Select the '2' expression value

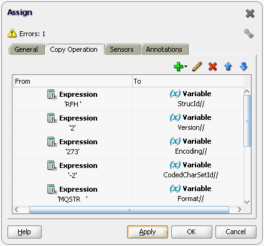coord(72,128)
